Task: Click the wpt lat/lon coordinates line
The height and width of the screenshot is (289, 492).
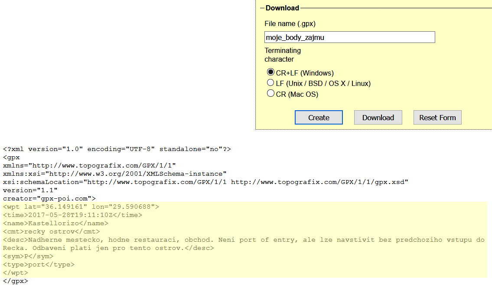Action: tap(81, 207)
